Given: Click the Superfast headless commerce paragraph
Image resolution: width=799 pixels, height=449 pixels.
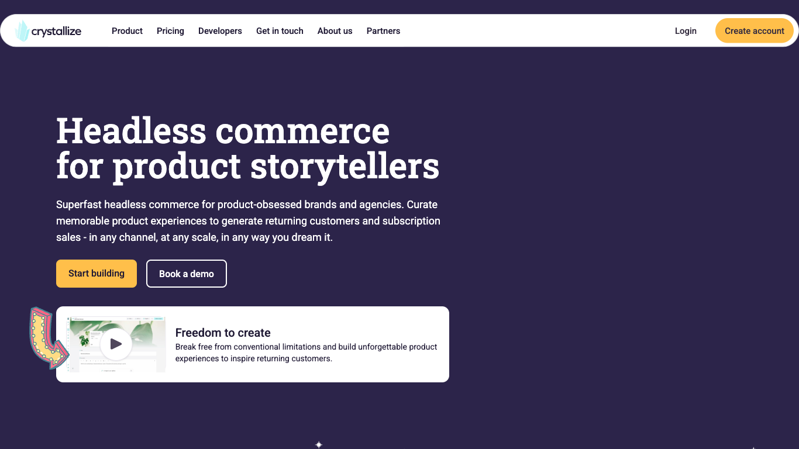Looking at the screenshot, I should click(248, 221).
